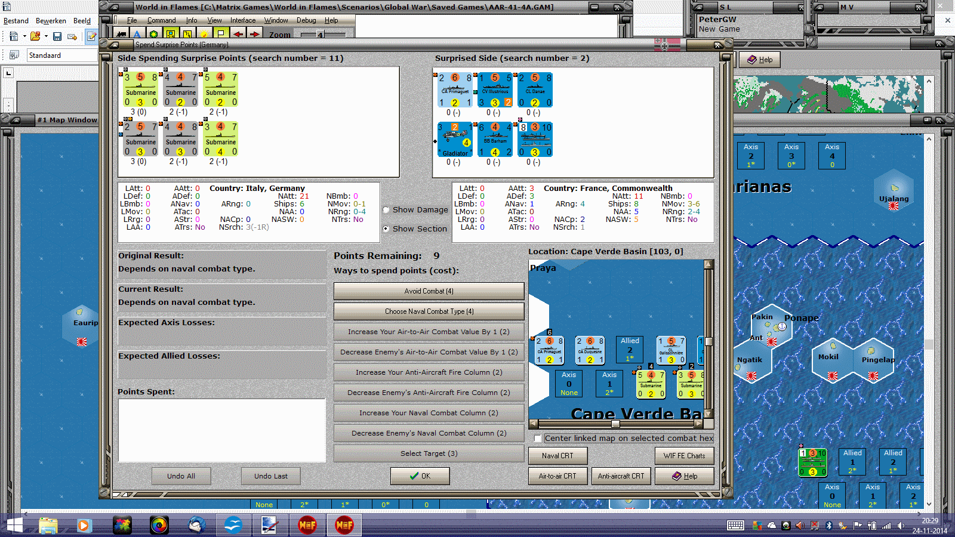Viewport: 955px width, 537px height.
Task: Click the green circle toolbar icon
Action: [154, 34]
